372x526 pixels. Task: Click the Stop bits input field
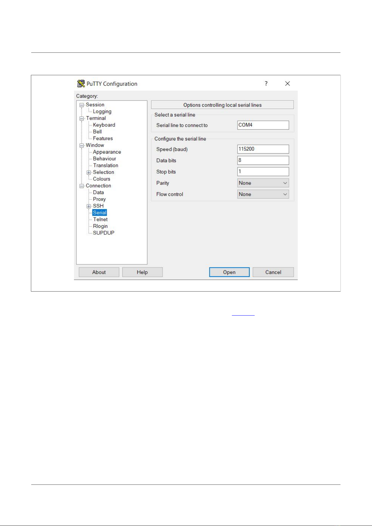click(263, 171)
